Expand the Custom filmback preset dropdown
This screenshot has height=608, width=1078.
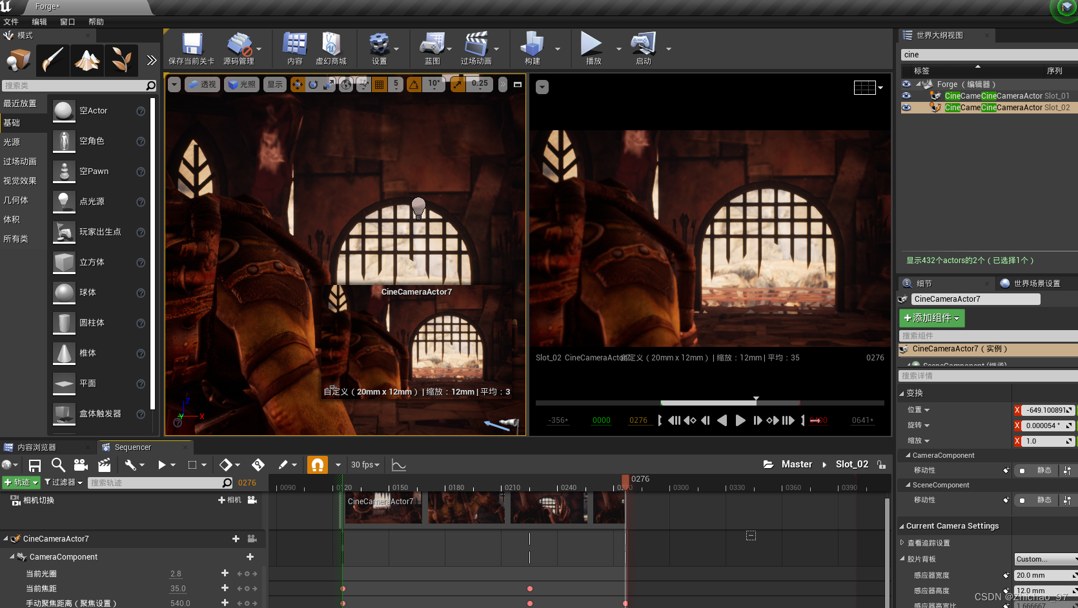point(1044,559)
